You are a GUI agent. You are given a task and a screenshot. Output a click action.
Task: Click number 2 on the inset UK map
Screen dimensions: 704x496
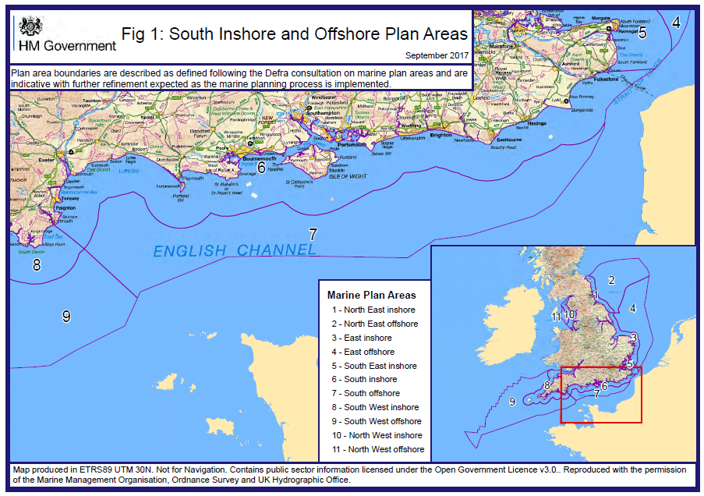pyautogui.click(x=611, y=280)
